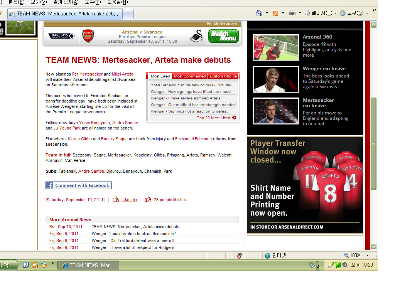
Task: Launch Internet Explorer from quick launch
Action: coord(26,265)
